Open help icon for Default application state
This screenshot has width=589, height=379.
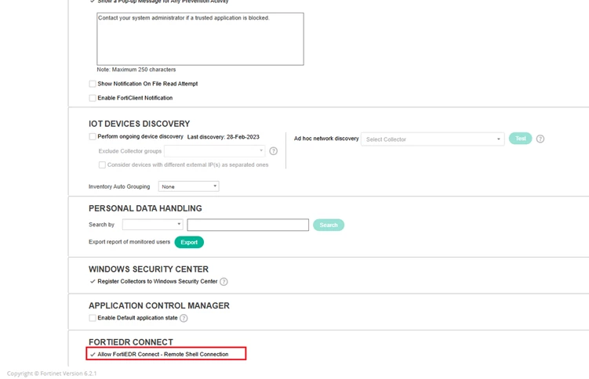click(x=184, y=318)
